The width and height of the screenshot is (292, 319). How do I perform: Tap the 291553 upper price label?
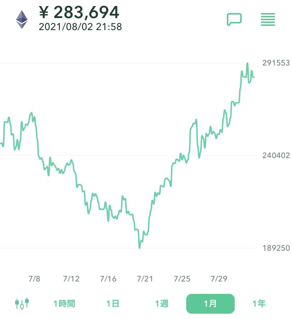point(276,63)
